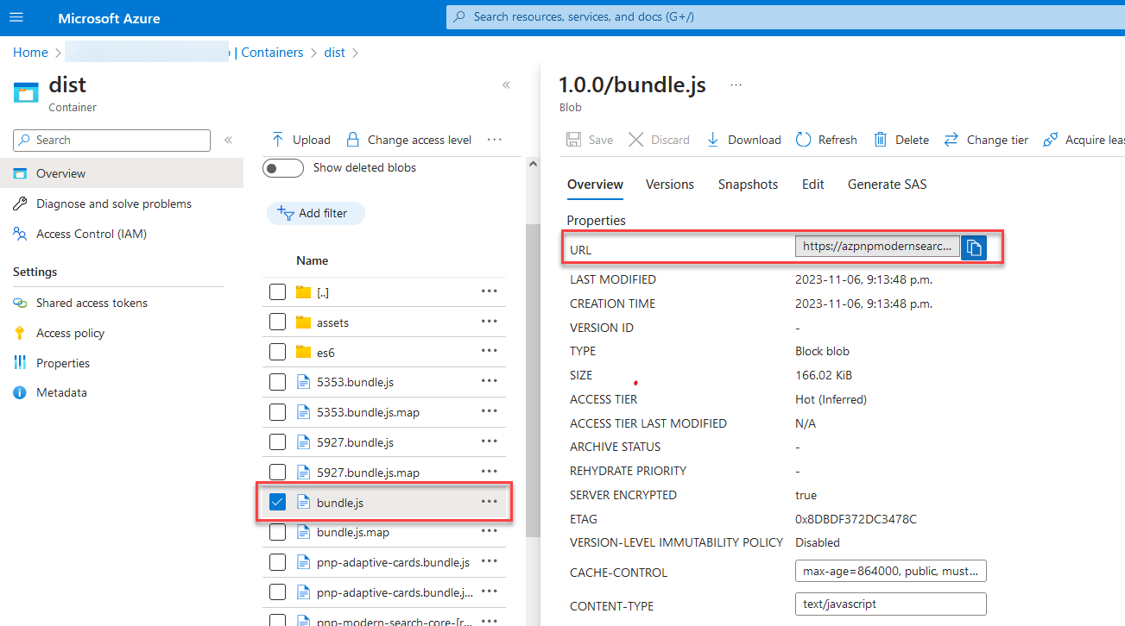Open the 5927.bundle.js.map file

coord(368,473)
